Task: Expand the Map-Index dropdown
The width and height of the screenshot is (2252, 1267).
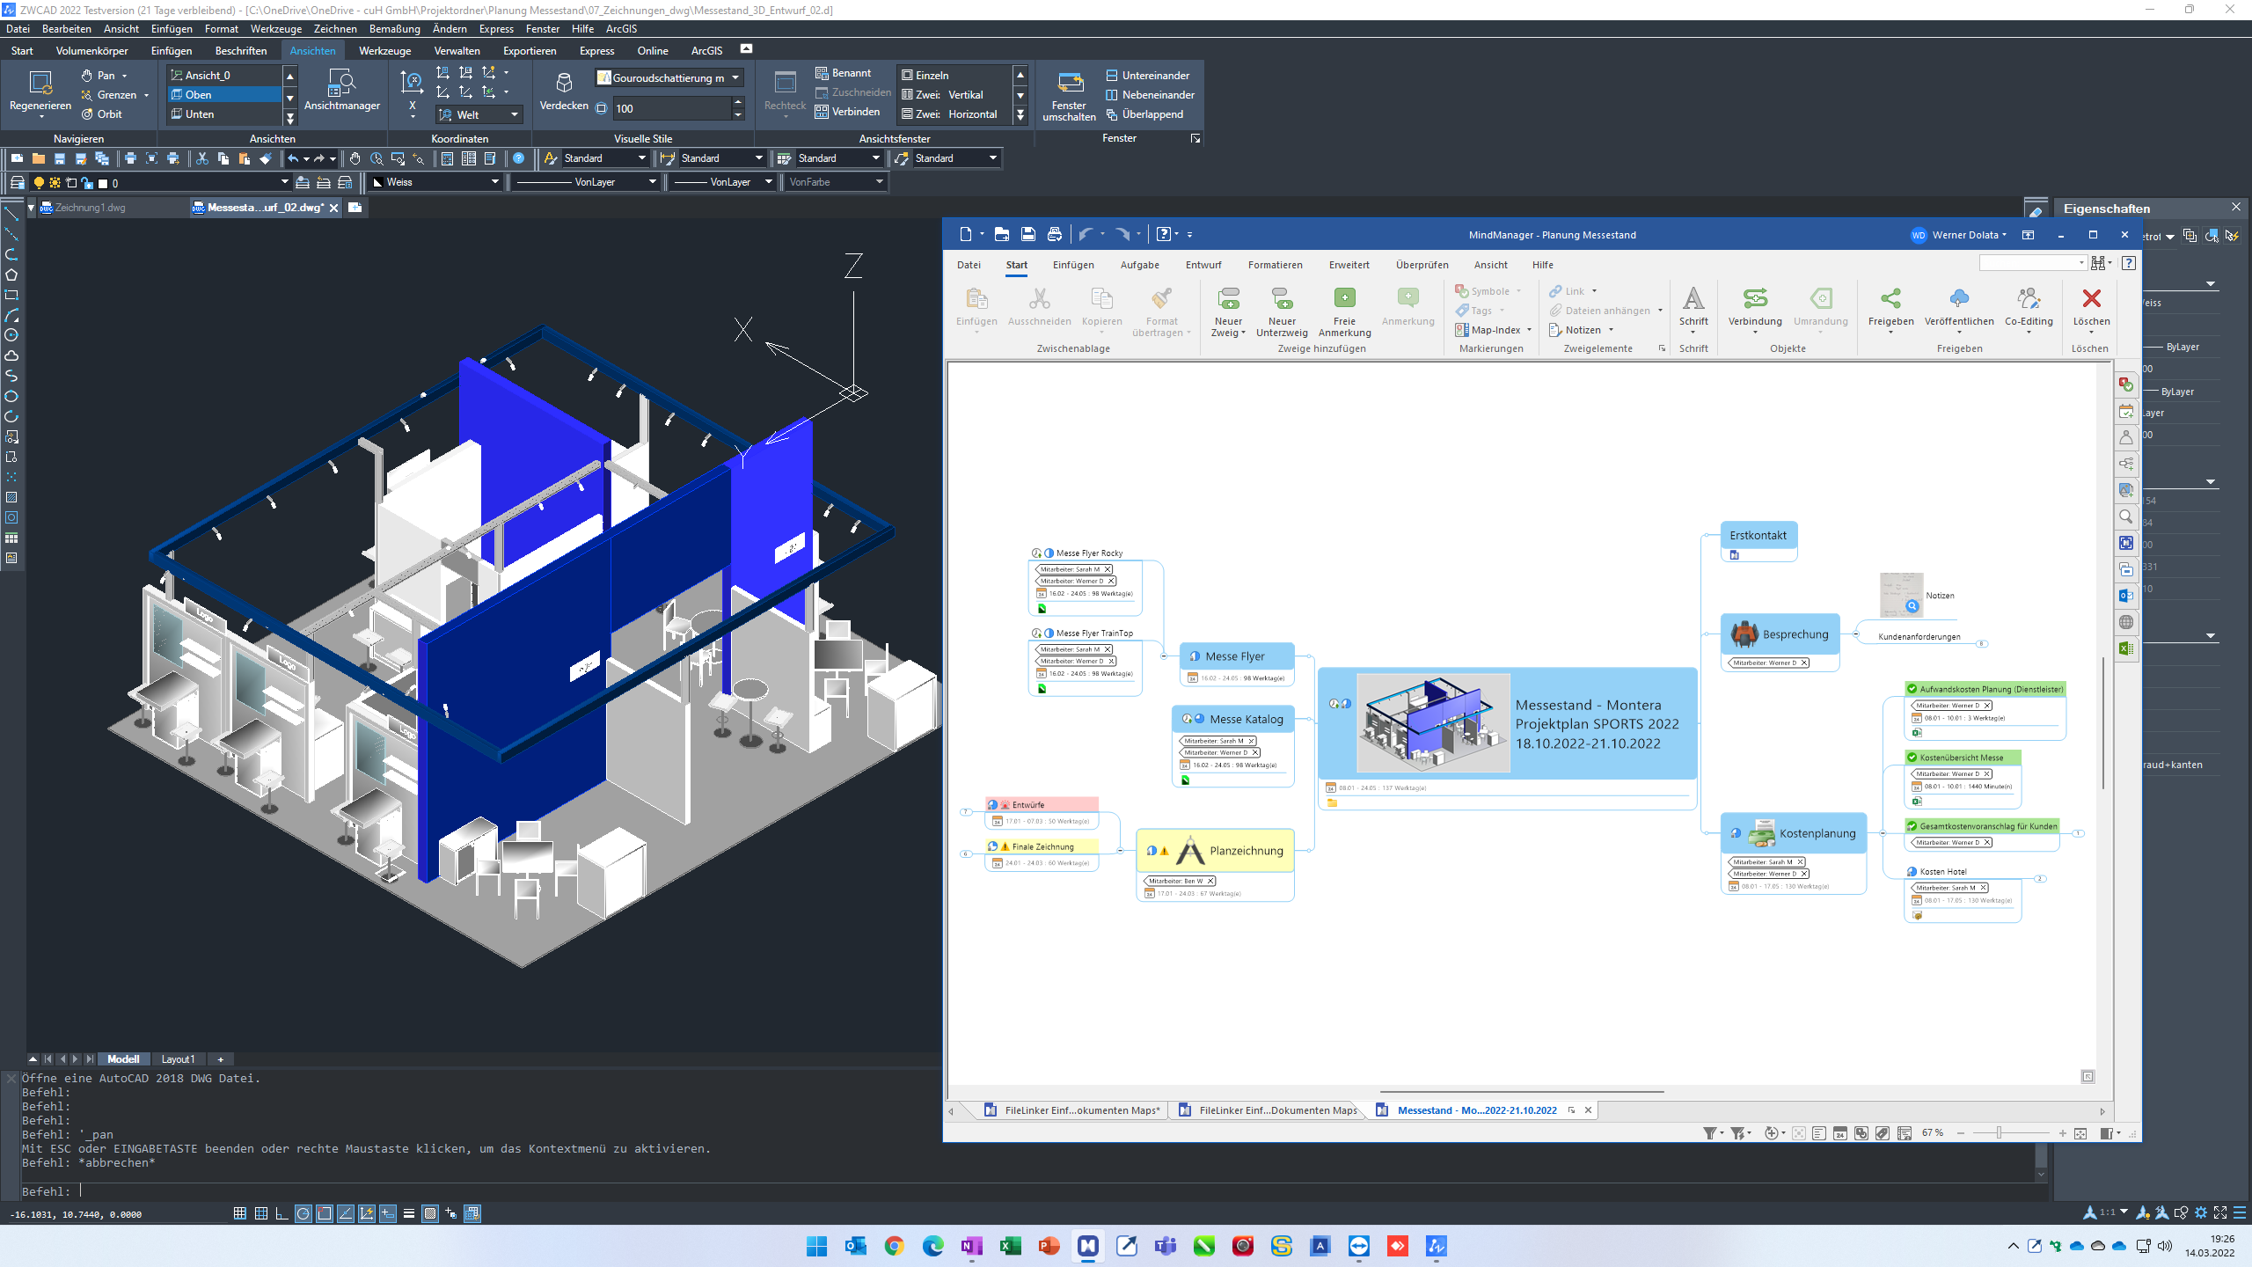Action: 1529,330
